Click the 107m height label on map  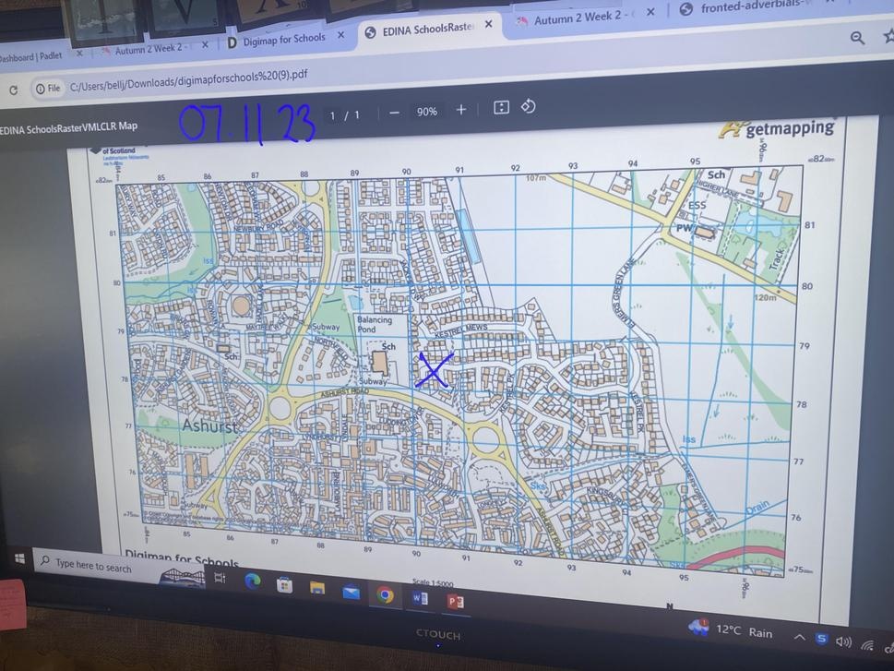(535, 178)
